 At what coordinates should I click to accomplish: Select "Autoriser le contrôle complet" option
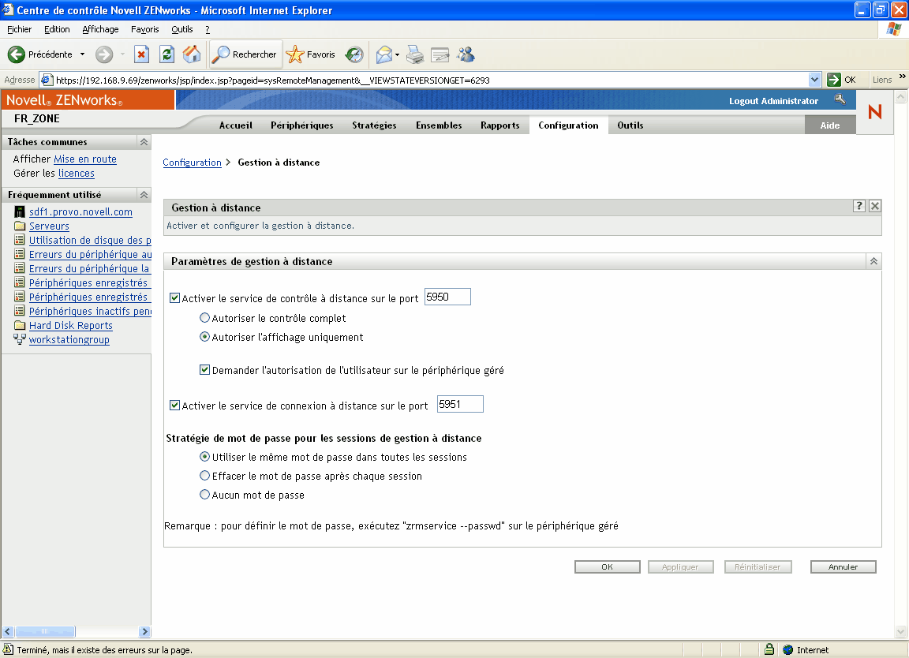[204, 319]
